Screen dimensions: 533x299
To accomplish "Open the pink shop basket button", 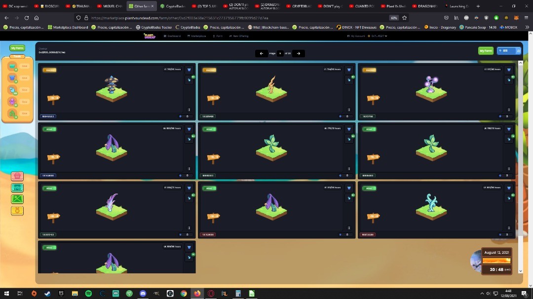I will [x=17, y=176].
